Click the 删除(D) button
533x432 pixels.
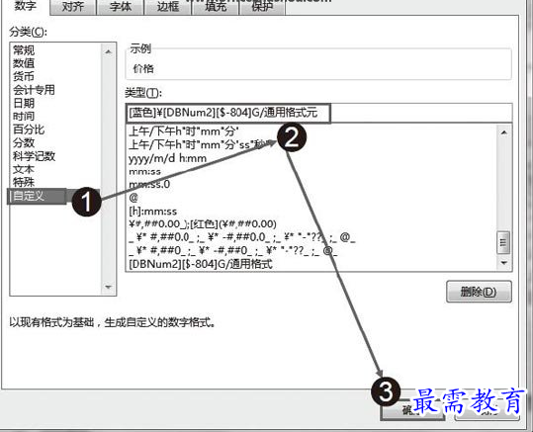pos(479,292)
